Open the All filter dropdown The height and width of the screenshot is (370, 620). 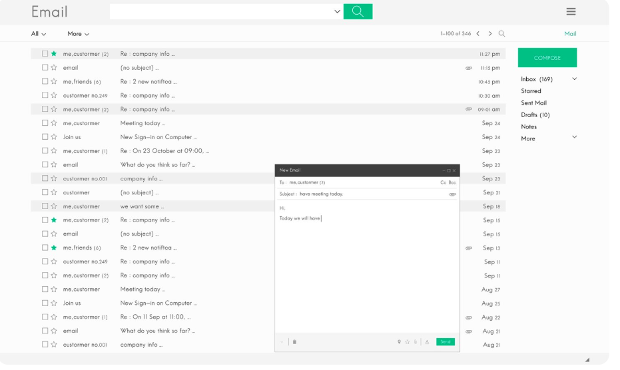point(39,34)
